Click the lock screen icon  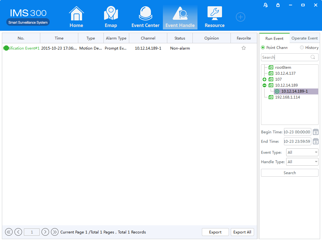tap(278, 5)
